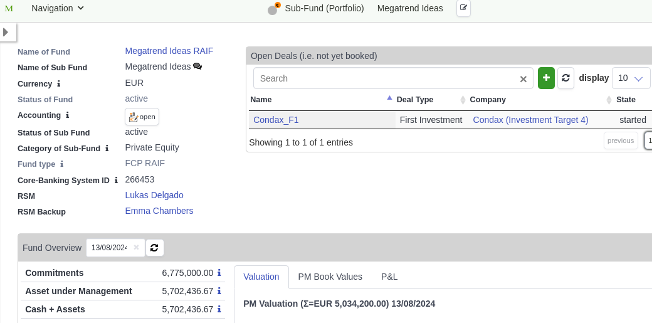Click the M logo in top left
This screenshot has width=652, height=323.
point(9,8)
